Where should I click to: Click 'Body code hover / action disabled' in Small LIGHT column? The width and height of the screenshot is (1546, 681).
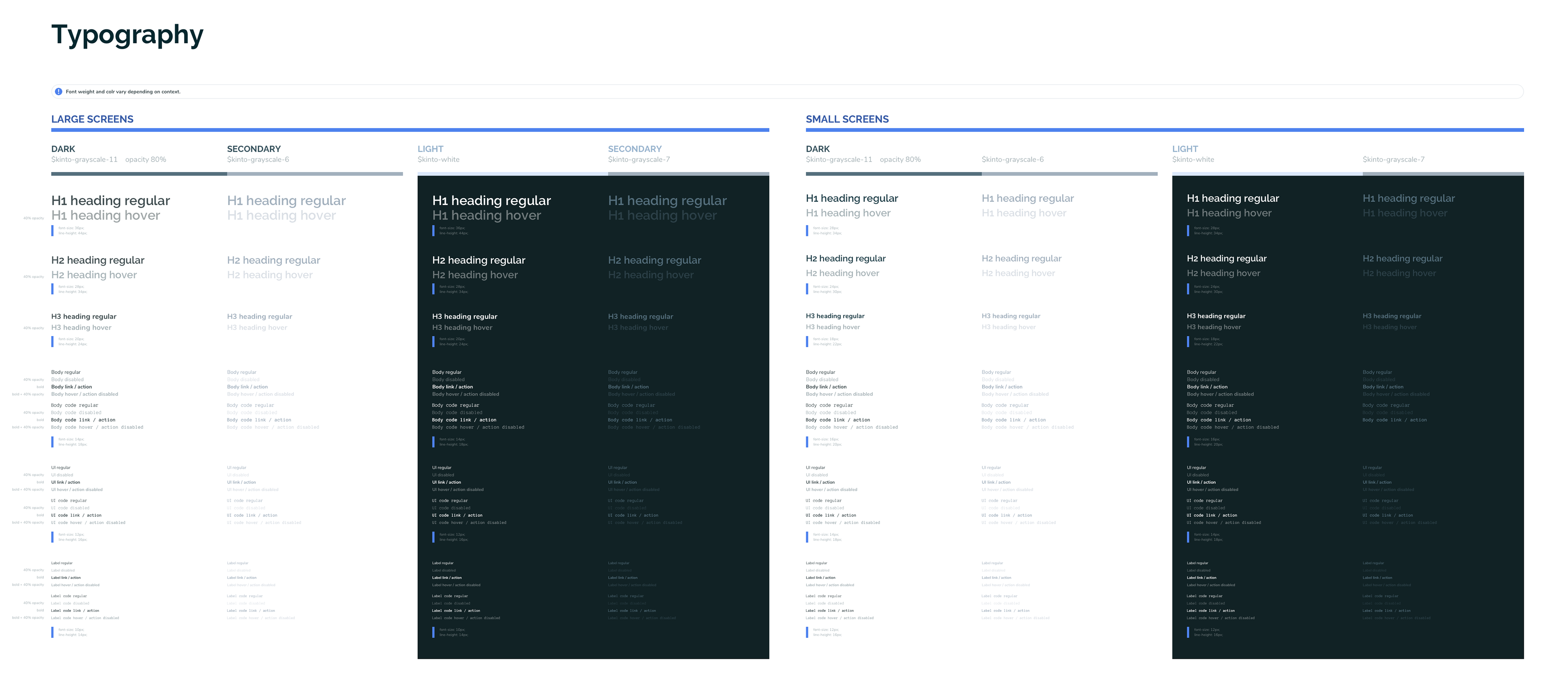1233,428
